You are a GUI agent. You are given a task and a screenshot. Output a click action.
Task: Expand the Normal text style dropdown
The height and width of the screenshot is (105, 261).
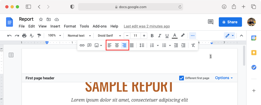(x=79, y=35)
